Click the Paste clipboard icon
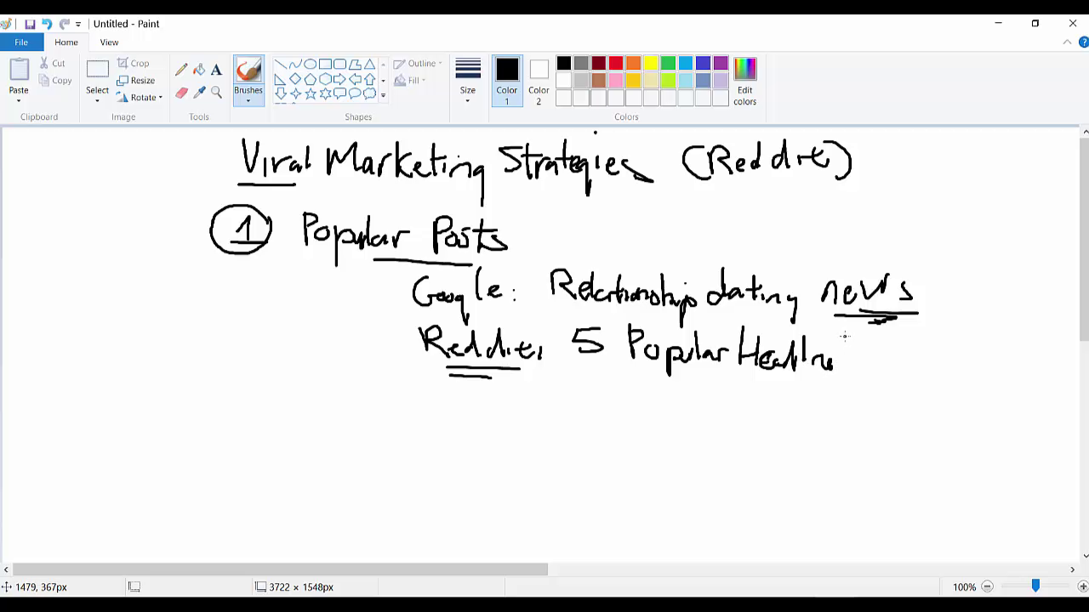1089x612 pixels. (x=19, y=71)
